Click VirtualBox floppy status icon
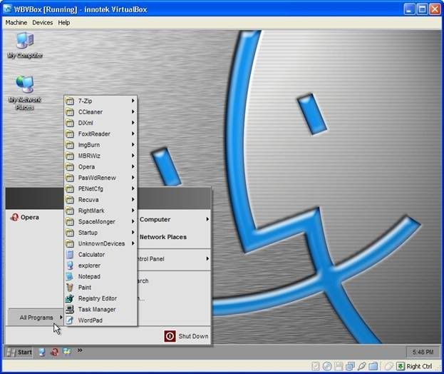Image resolution: width=444 pixels, height=374 pixels. 339,366
